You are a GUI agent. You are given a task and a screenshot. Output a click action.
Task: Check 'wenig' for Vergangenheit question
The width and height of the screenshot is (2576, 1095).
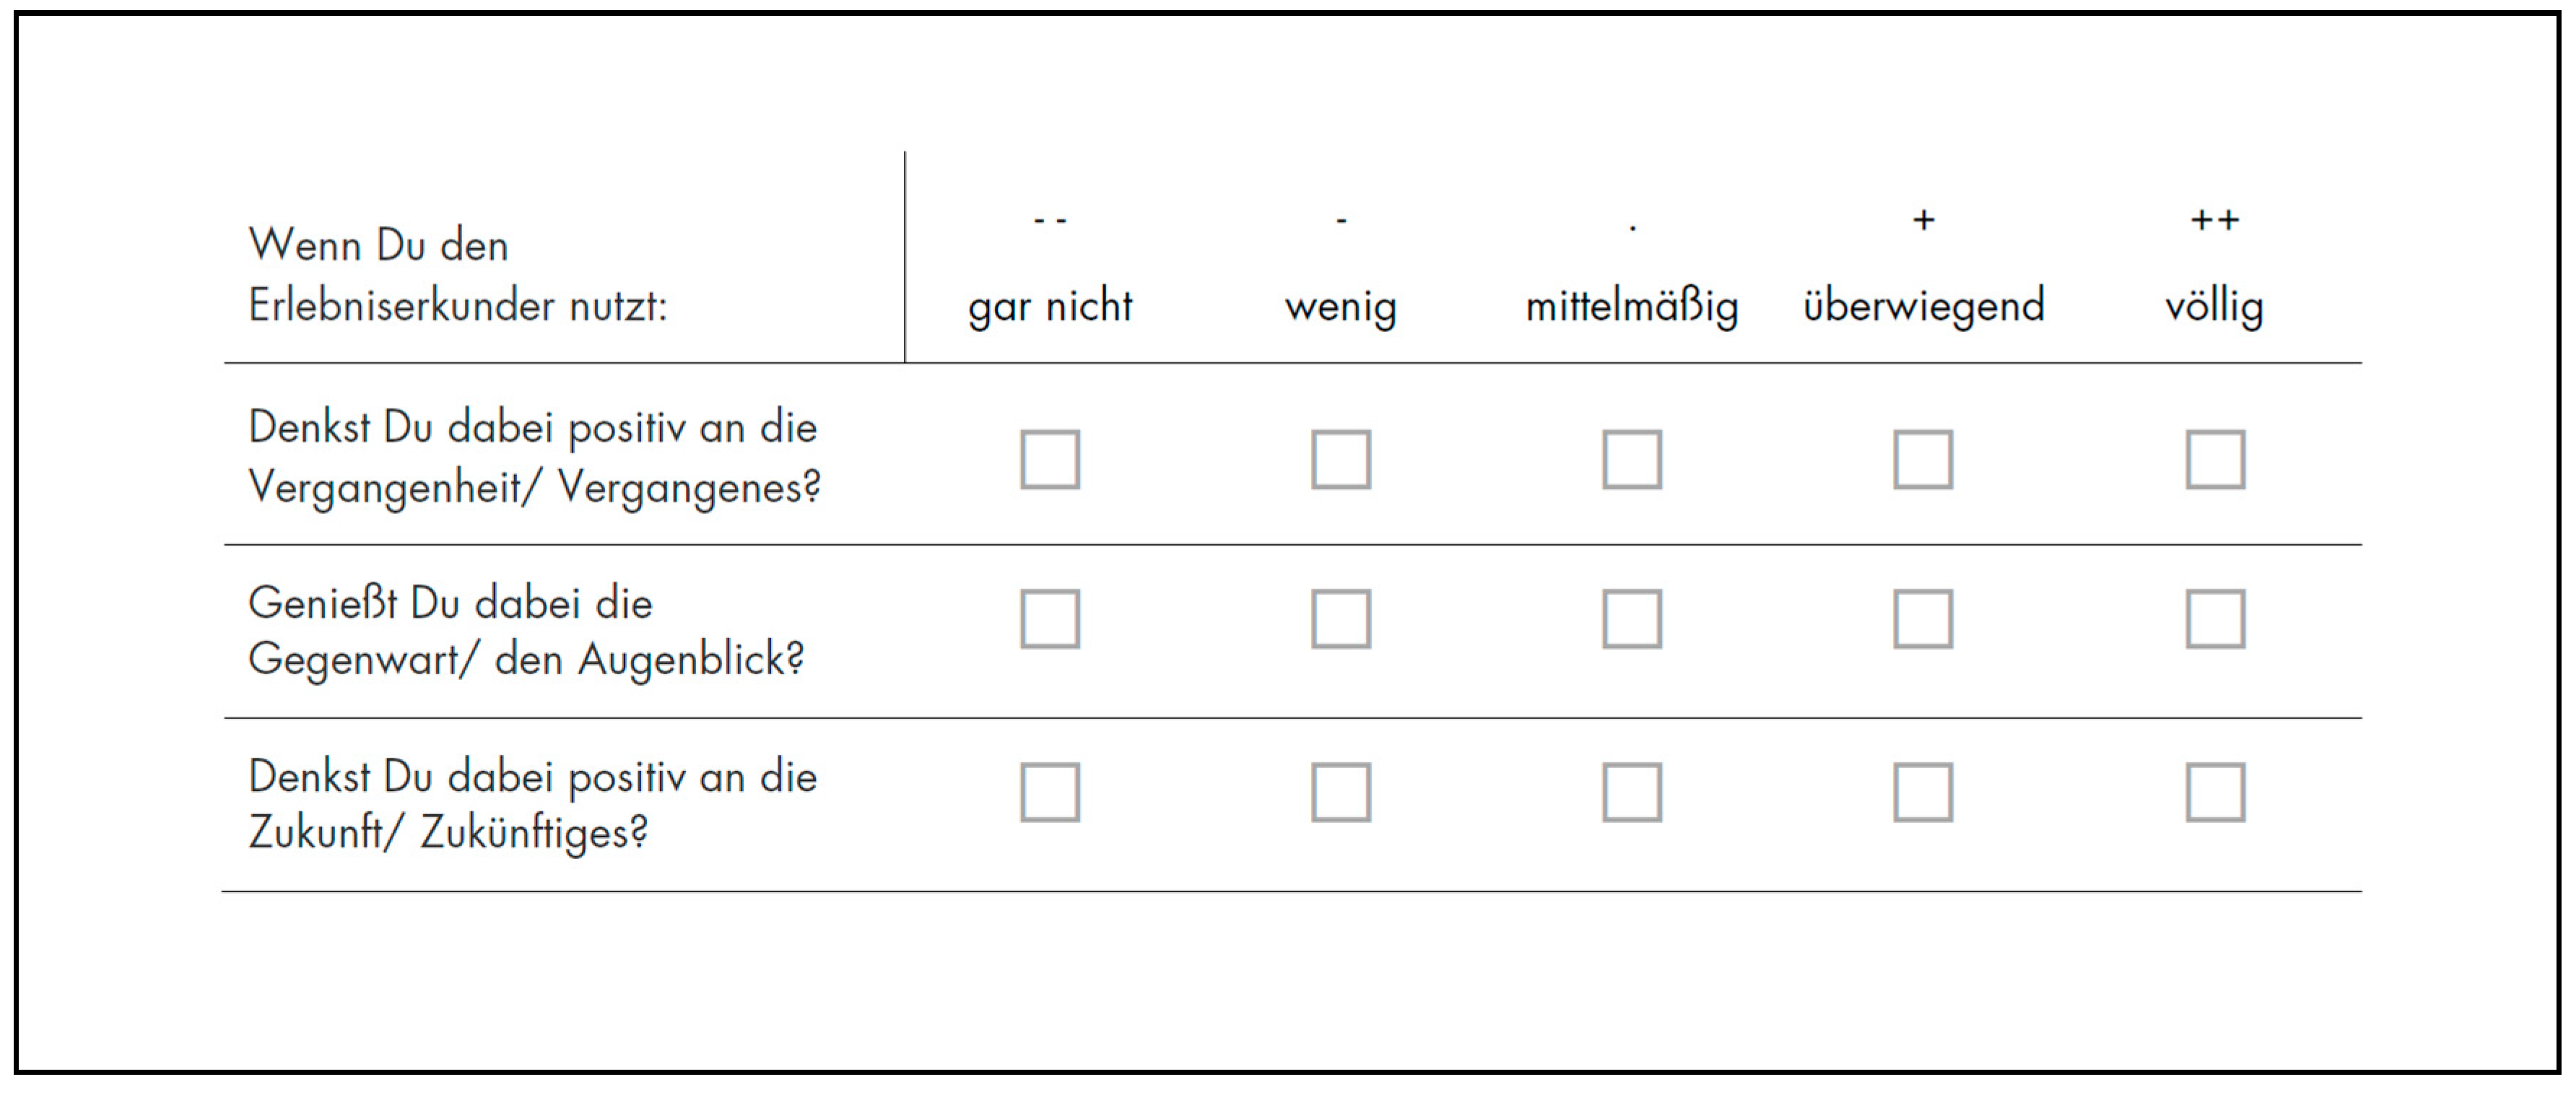(x=1341, y=460)
